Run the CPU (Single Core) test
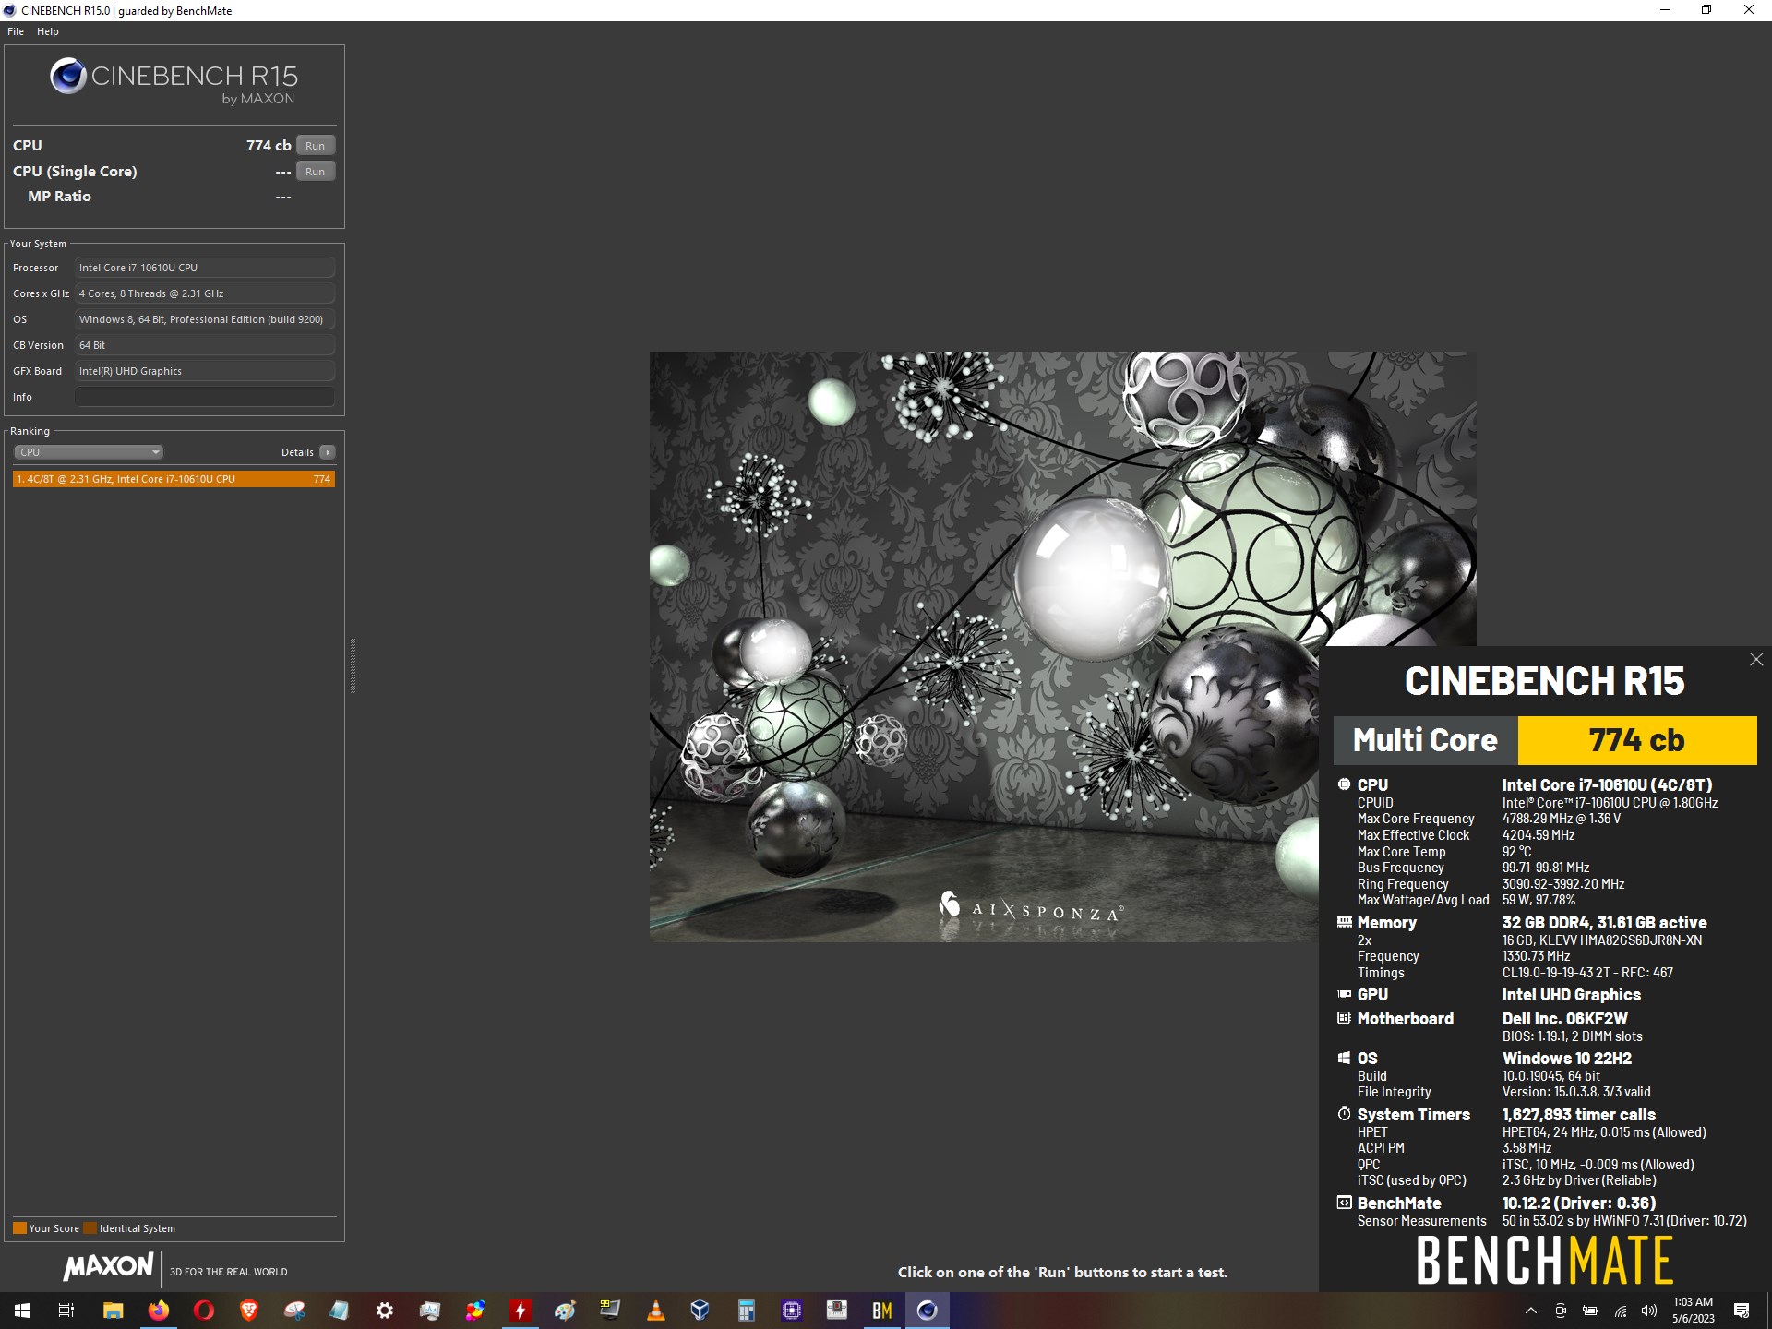1772x1329 pixels. pyautogui.click(x=315, y=172)
